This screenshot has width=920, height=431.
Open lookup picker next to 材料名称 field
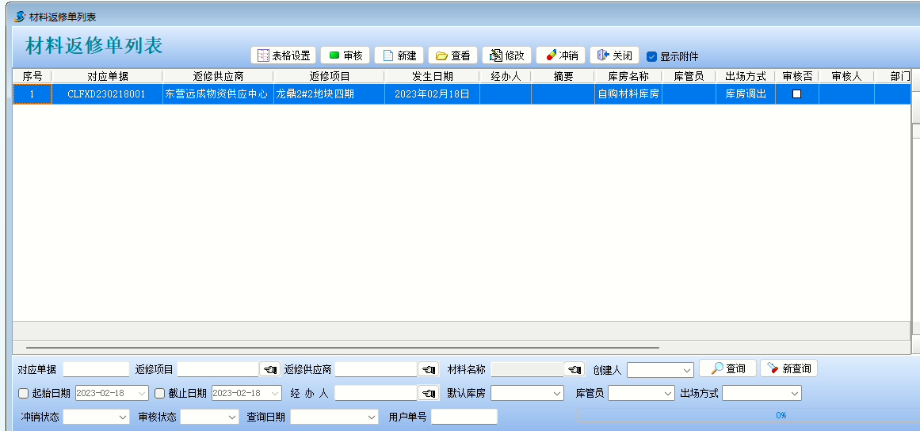pos(574,369)
